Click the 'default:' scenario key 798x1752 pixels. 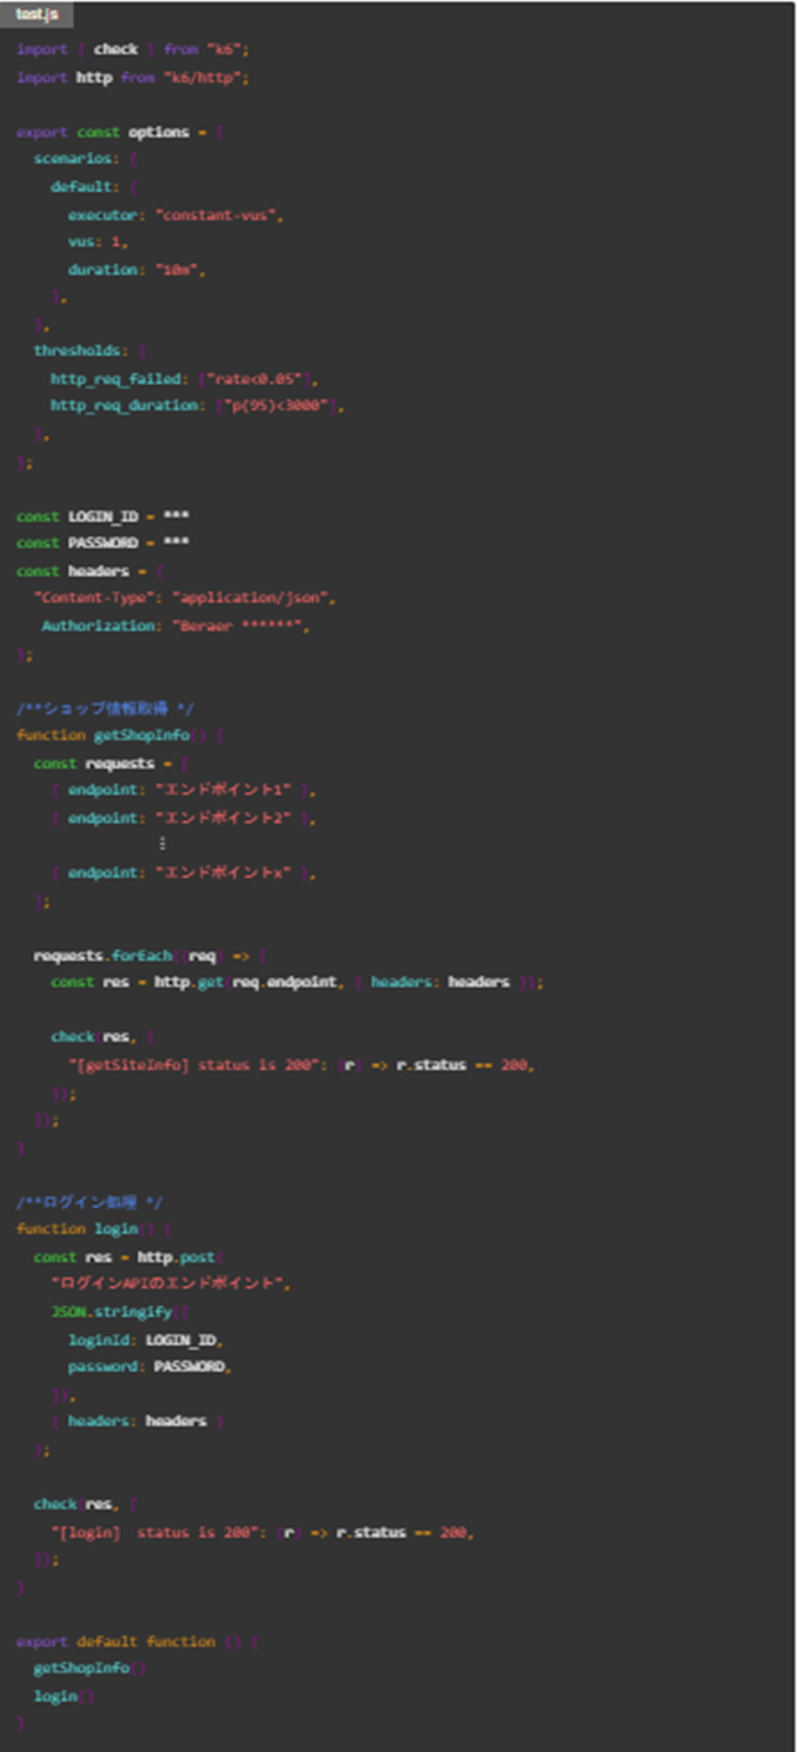[x=94, y=187]
